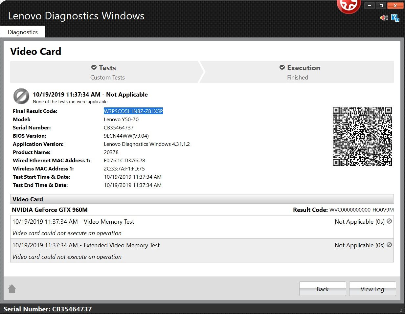This screenshot has height=314, width=405.
Task: Click result code WVC0000000000-HO0V9M
Action: 362,210
